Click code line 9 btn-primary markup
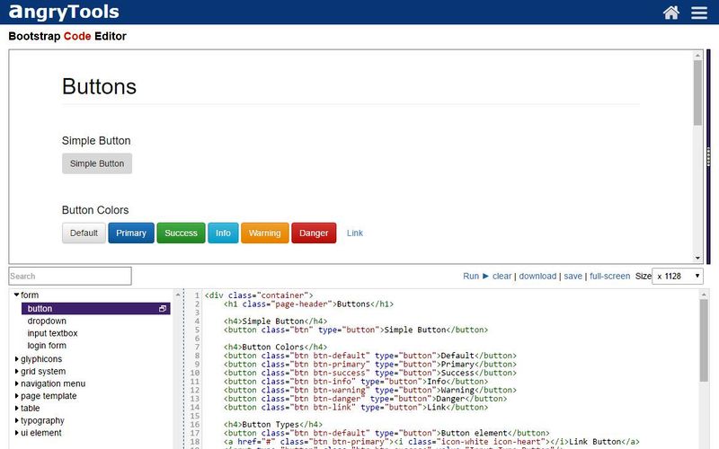This screenshot has width=719, height=449. click(x=370, y=365)
